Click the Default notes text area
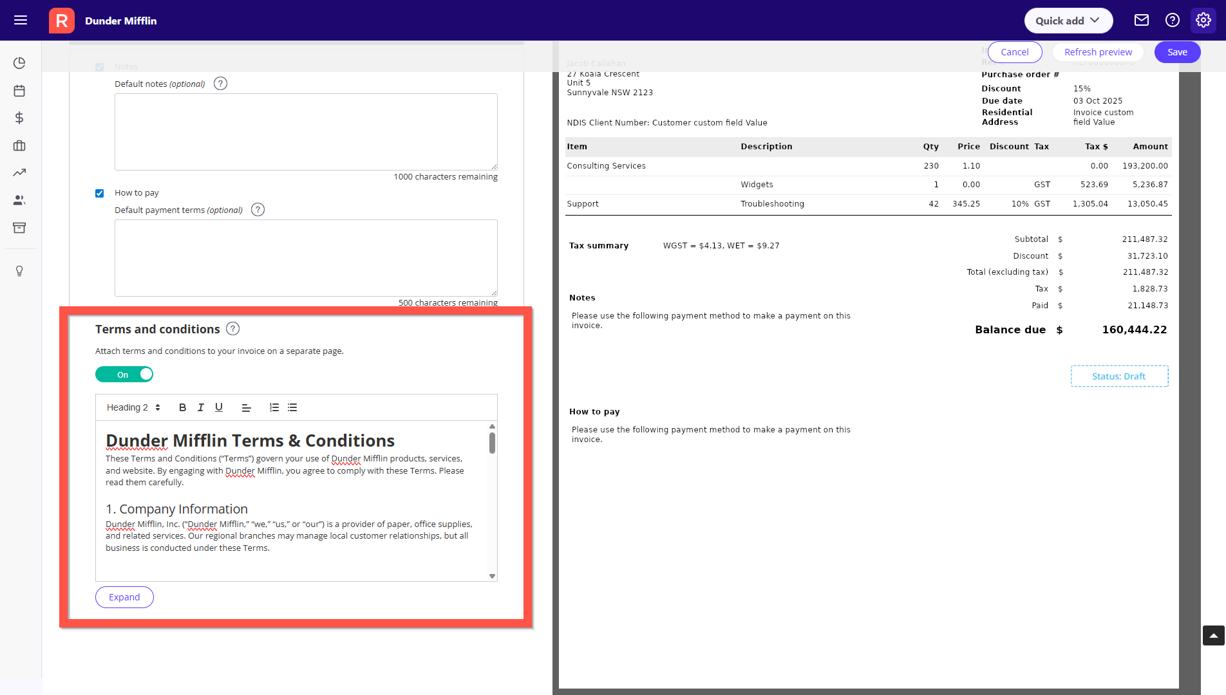The height and width of the screenshot is (695, 1226). click(306, 132)
